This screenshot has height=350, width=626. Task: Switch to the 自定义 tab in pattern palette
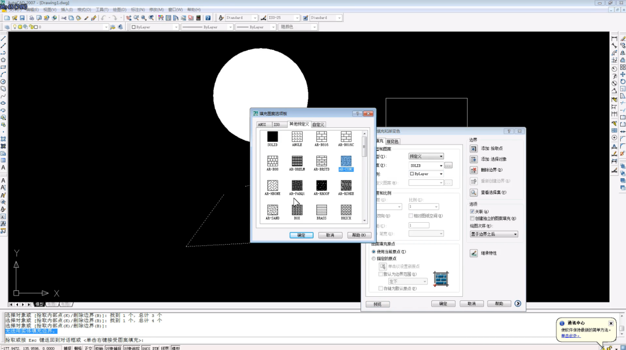pos(318,124)
